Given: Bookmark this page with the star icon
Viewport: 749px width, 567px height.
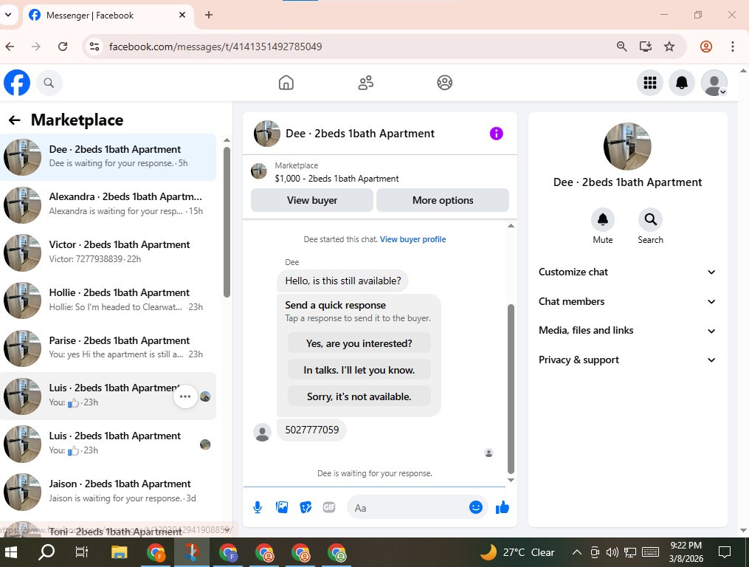Looking at the screenshot, I should pyautogui.click(x=669, y=47).
